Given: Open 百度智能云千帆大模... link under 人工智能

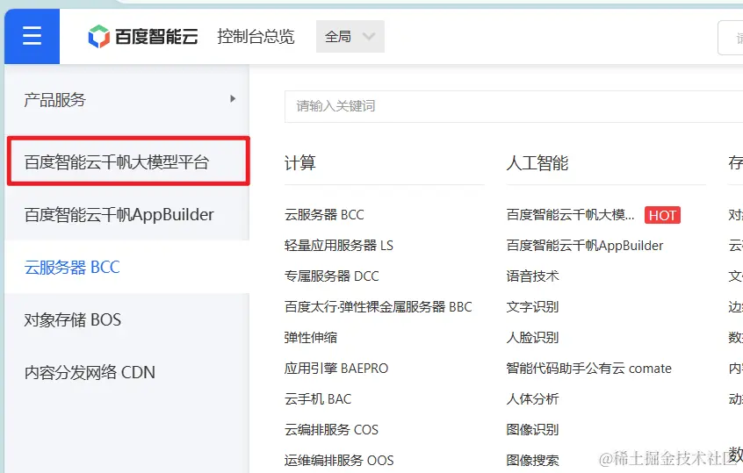Looking at the screenshot, I should pyautogui.click(x=570, y=215).
